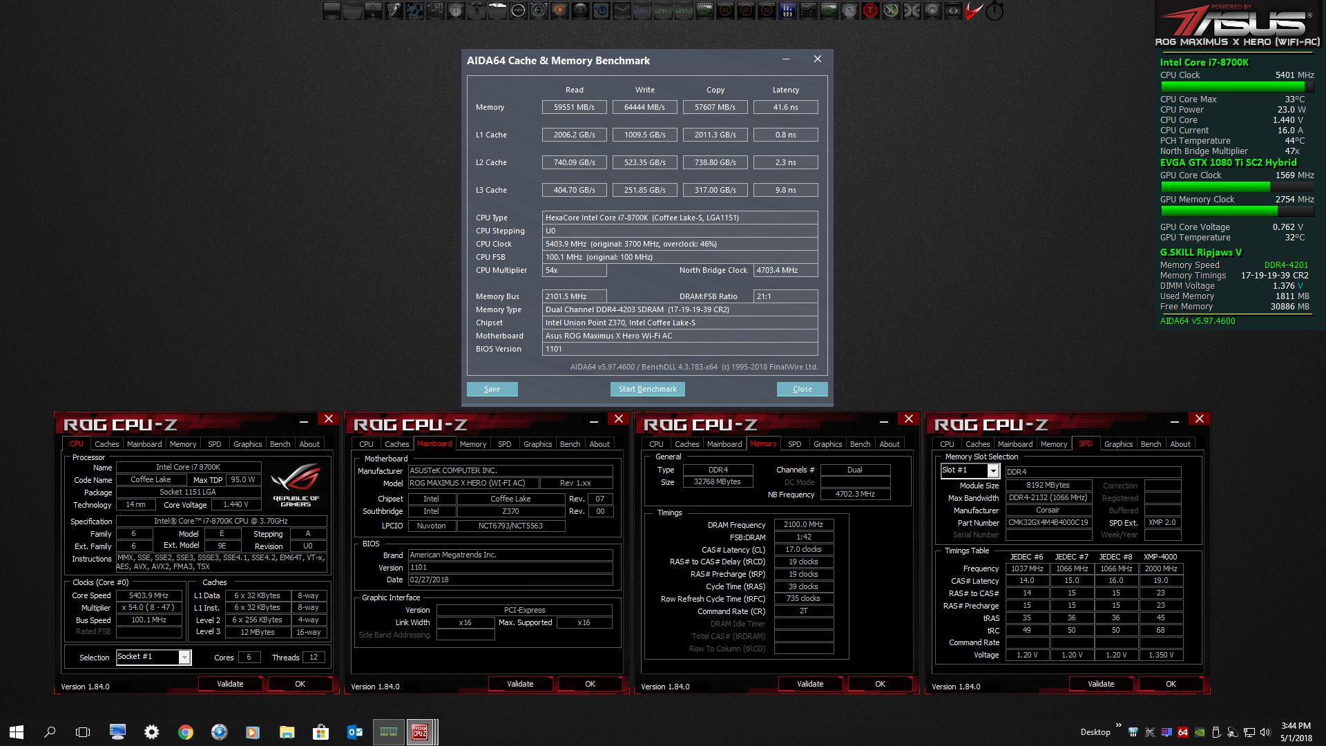Launch Google Chrome from taskbar

click(185, 732)
